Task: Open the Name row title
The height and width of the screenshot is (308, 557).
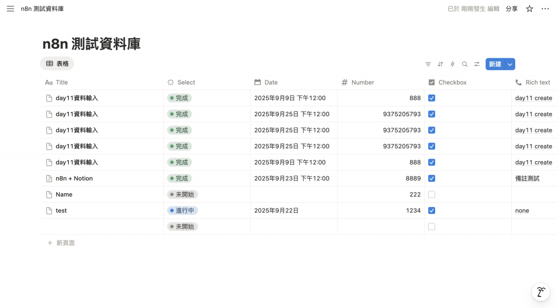Action: (x=64, y=194)
